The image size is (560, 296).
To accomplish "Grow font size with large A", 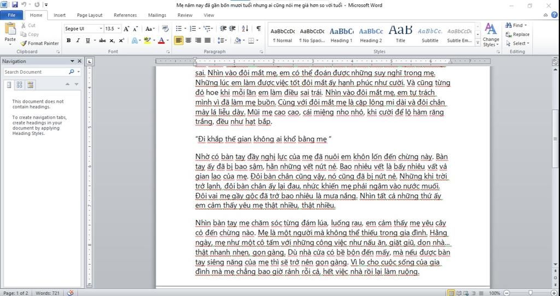I will [x=126, y=29].
